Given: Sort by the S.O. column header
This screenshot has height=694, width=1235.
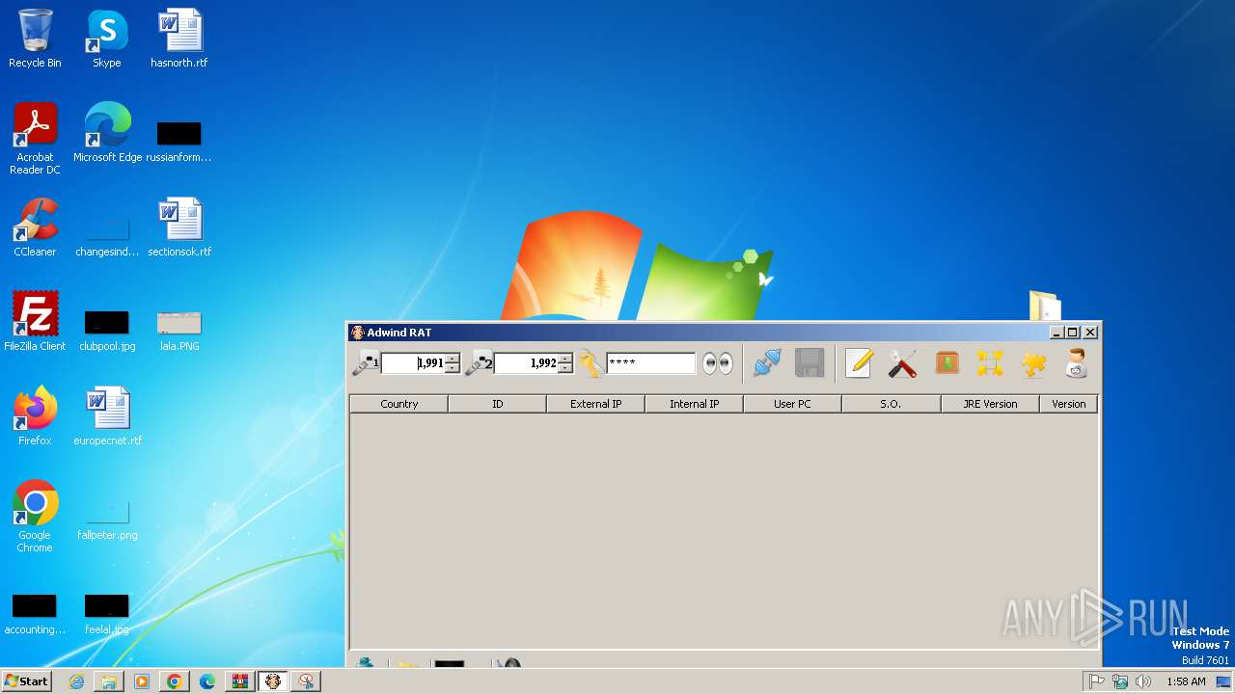Looking at the screenshot, I should (x=891, y=404).
